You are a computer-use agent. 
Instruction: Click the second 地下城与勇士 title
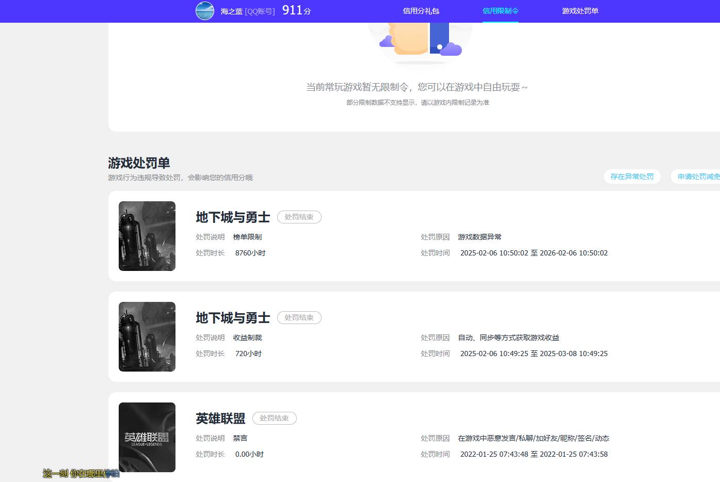pos(233,318)
